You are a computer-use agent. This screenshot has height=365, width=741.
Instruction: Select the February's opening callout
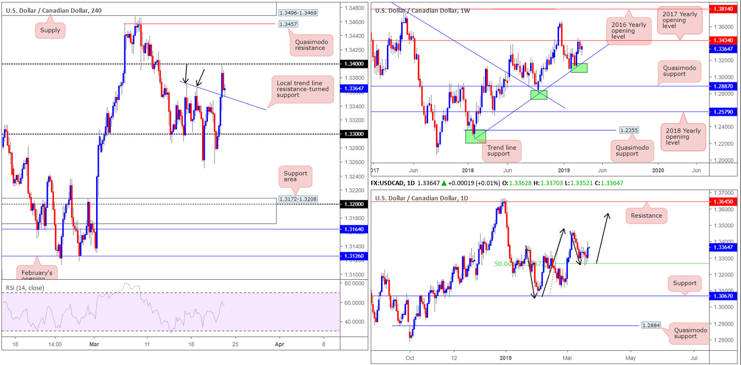(x=37, y=272)
